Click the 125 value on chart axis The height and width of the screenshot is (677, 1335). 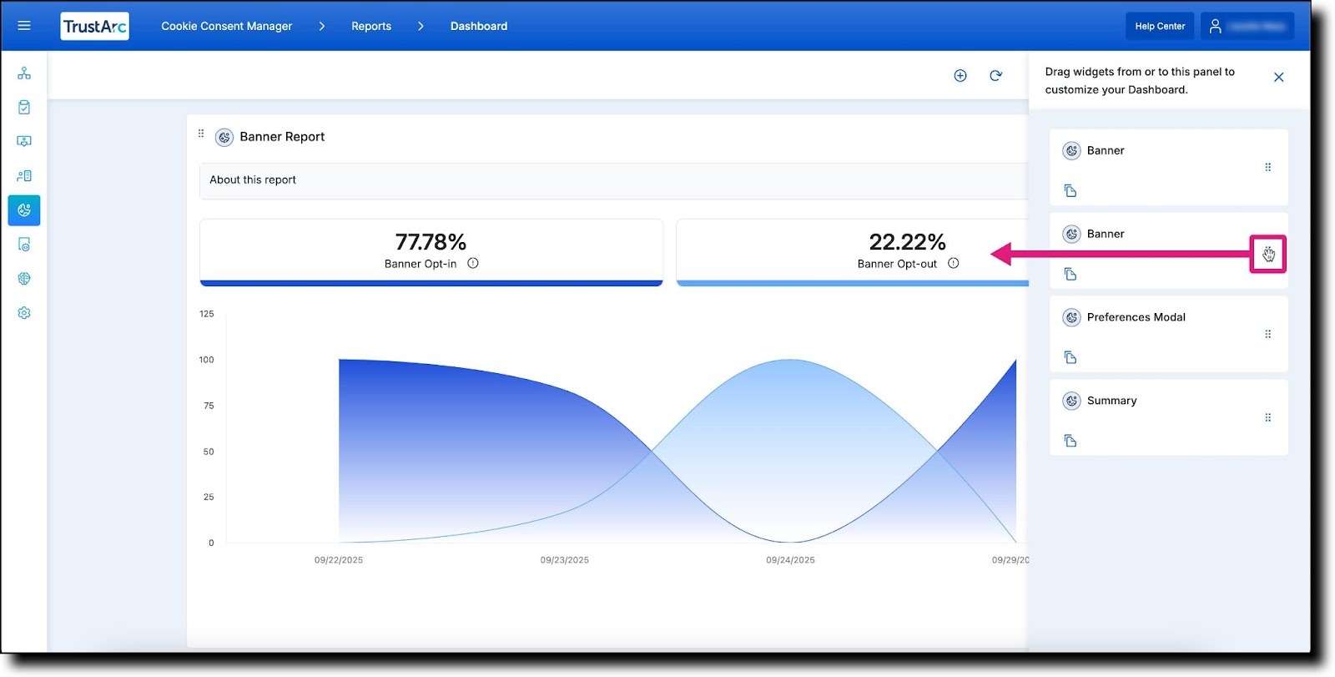207,315
